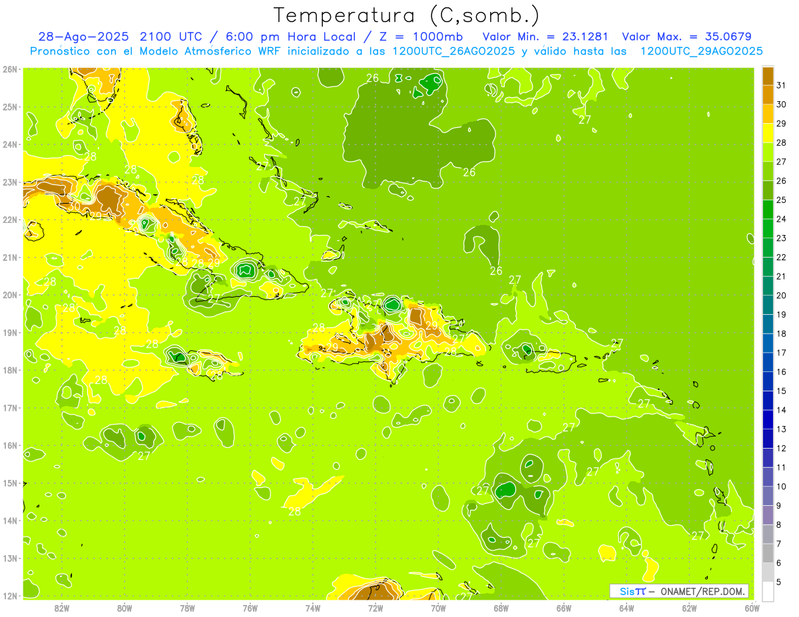The image size is (799, 617).
Task: Click the 64W longitude axis label
Action: pos(627,607)
